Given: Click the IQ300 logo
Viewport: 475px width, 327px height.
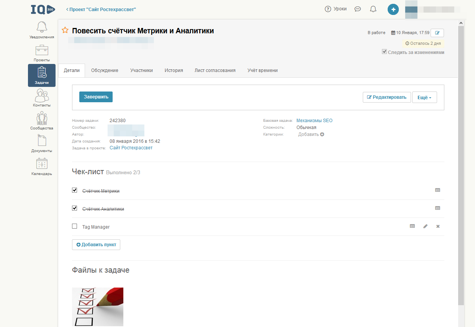Looking at the screenshot, I should [x=43, y=9].
